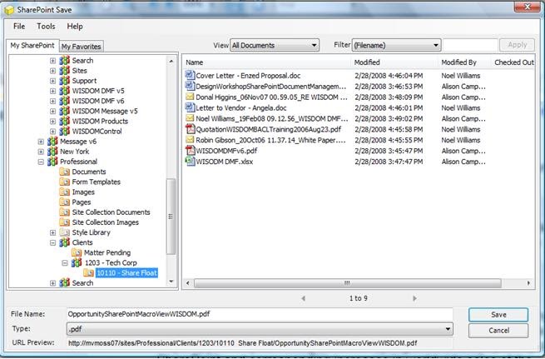Open the File menu
The image size is (545, 359).
click(19, 27)
